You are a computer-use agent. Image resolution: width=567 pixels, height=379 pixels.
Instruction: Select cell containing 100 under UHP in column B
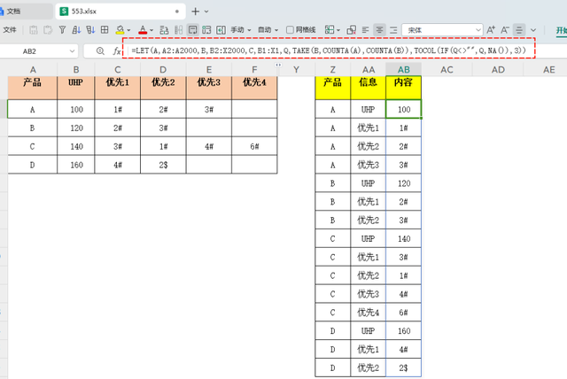[x=76, y=109]
